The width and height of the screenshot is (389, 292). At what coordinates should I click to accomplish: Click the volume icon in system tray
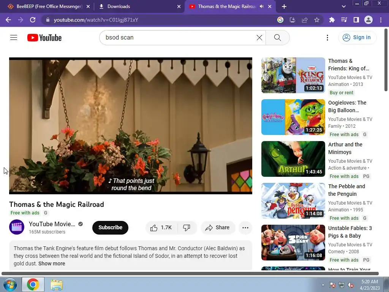(350, 285)
